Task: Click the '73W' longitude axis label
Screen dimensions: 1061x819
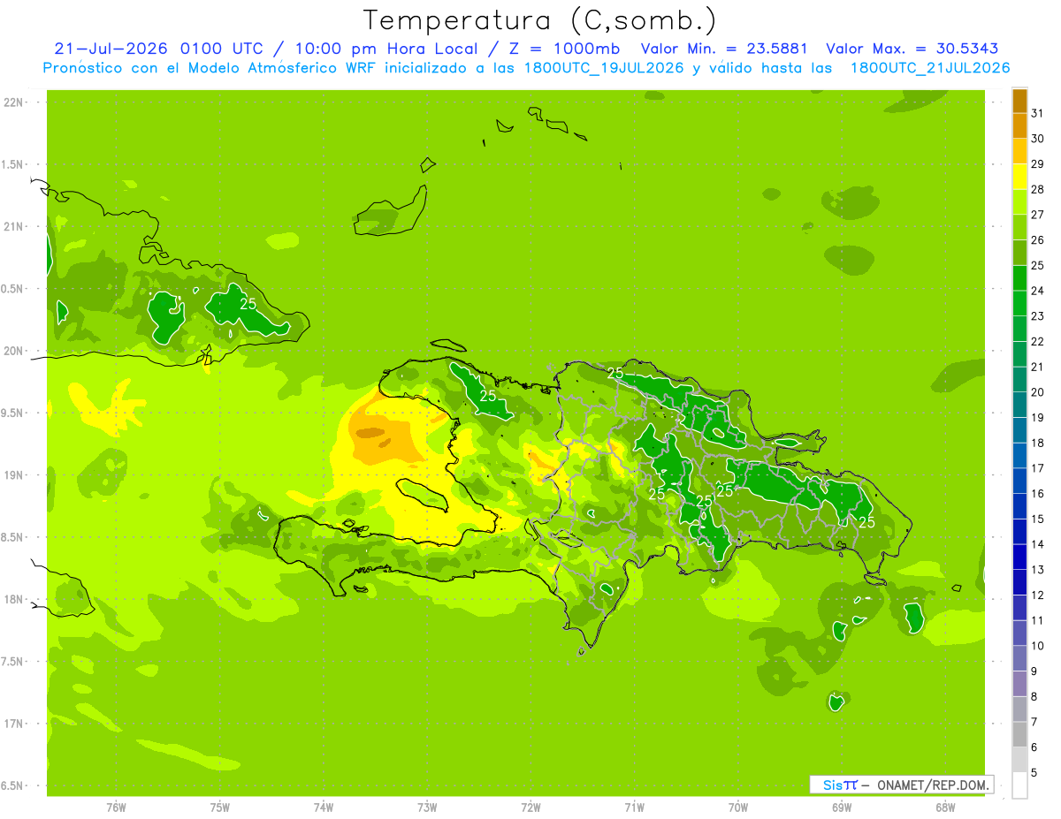Action: [427, 808]
